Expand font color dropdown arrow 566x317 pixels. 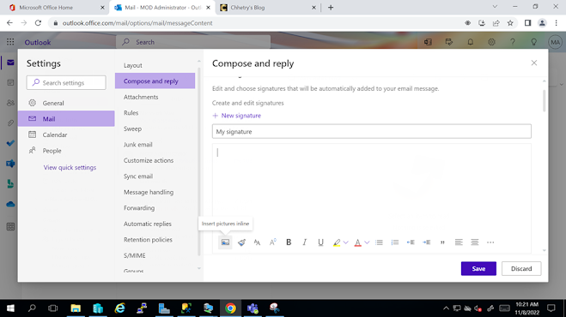[x=367, y=242]
